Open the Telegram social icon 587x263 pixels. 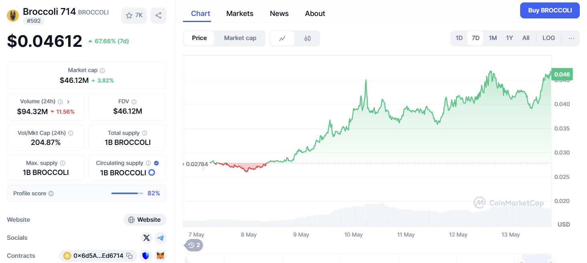click(x=161, y=238)
